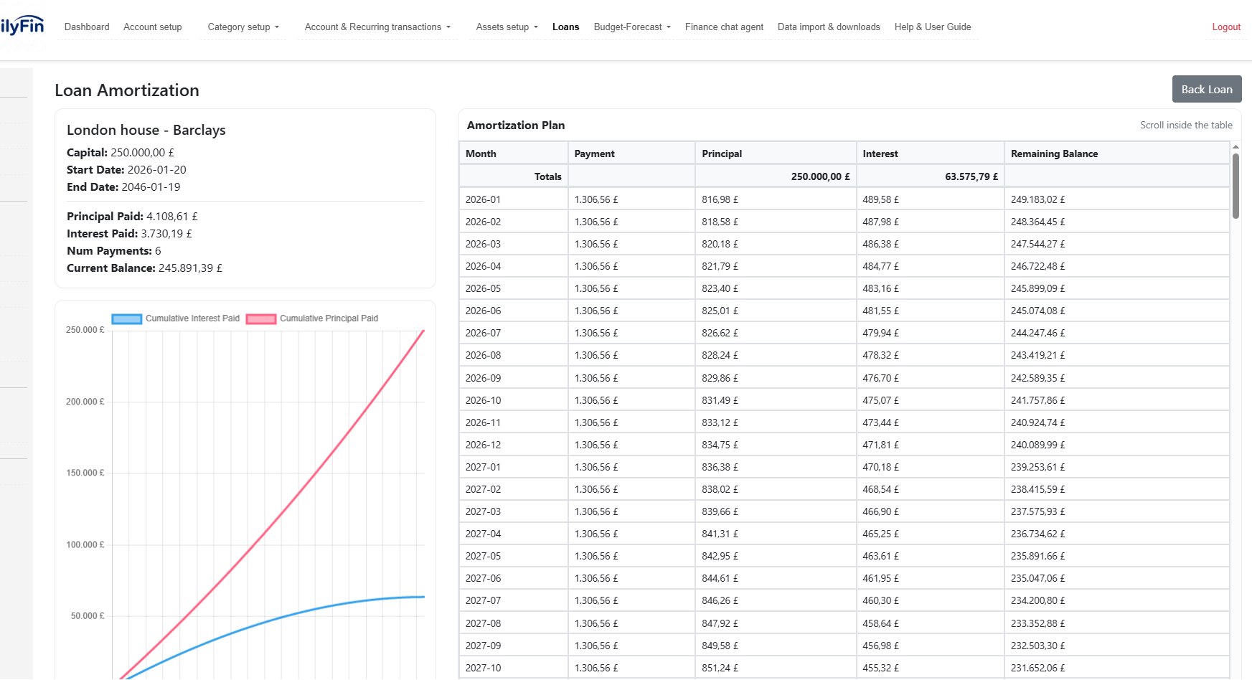The width and height of the screenshot is (1252, 680).
Task: Toggle Cumulative Interest Paid legend swatch
Action: click(127, 318)
